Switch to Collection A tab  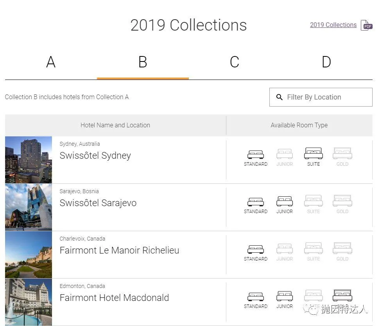coord(51,62)
